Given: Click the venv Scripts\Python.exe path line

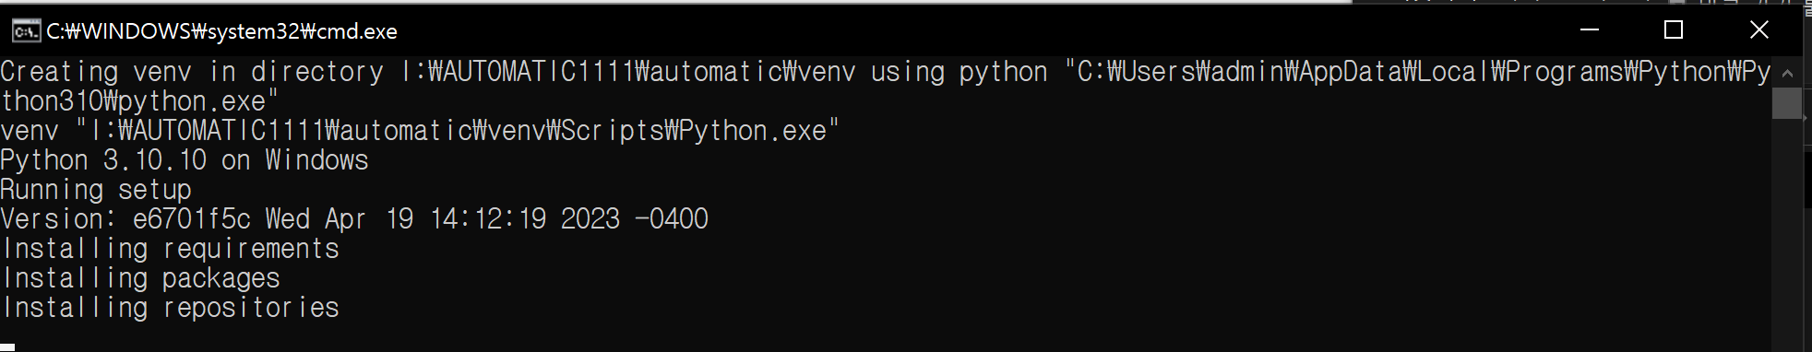Looking at the screenshot, I should pos(420,131).
